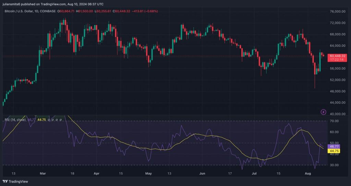
Task: Click the candle countdown timer 17:22:14
Action: 337,60
